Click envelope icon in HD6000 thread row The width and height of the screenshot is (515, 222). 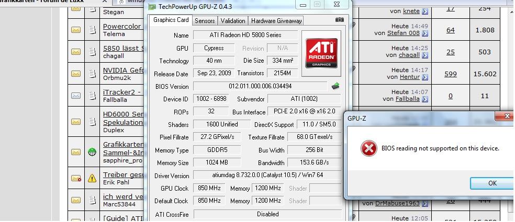pos(76,122)
